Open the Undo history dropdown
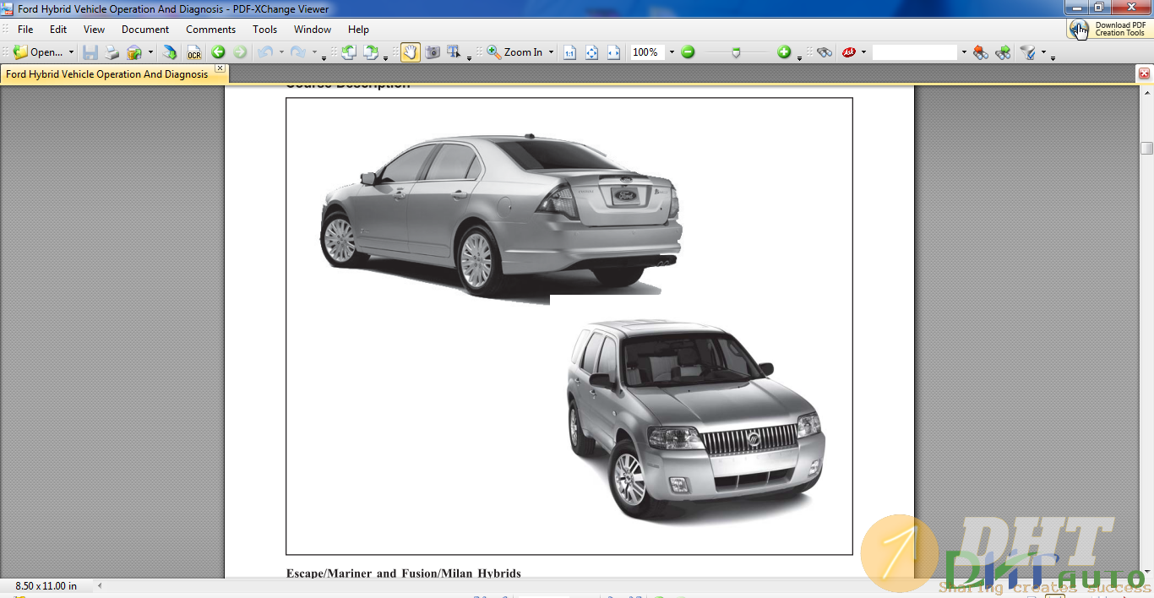Viewport: 1154px width, 598px height. pos(280,52)
